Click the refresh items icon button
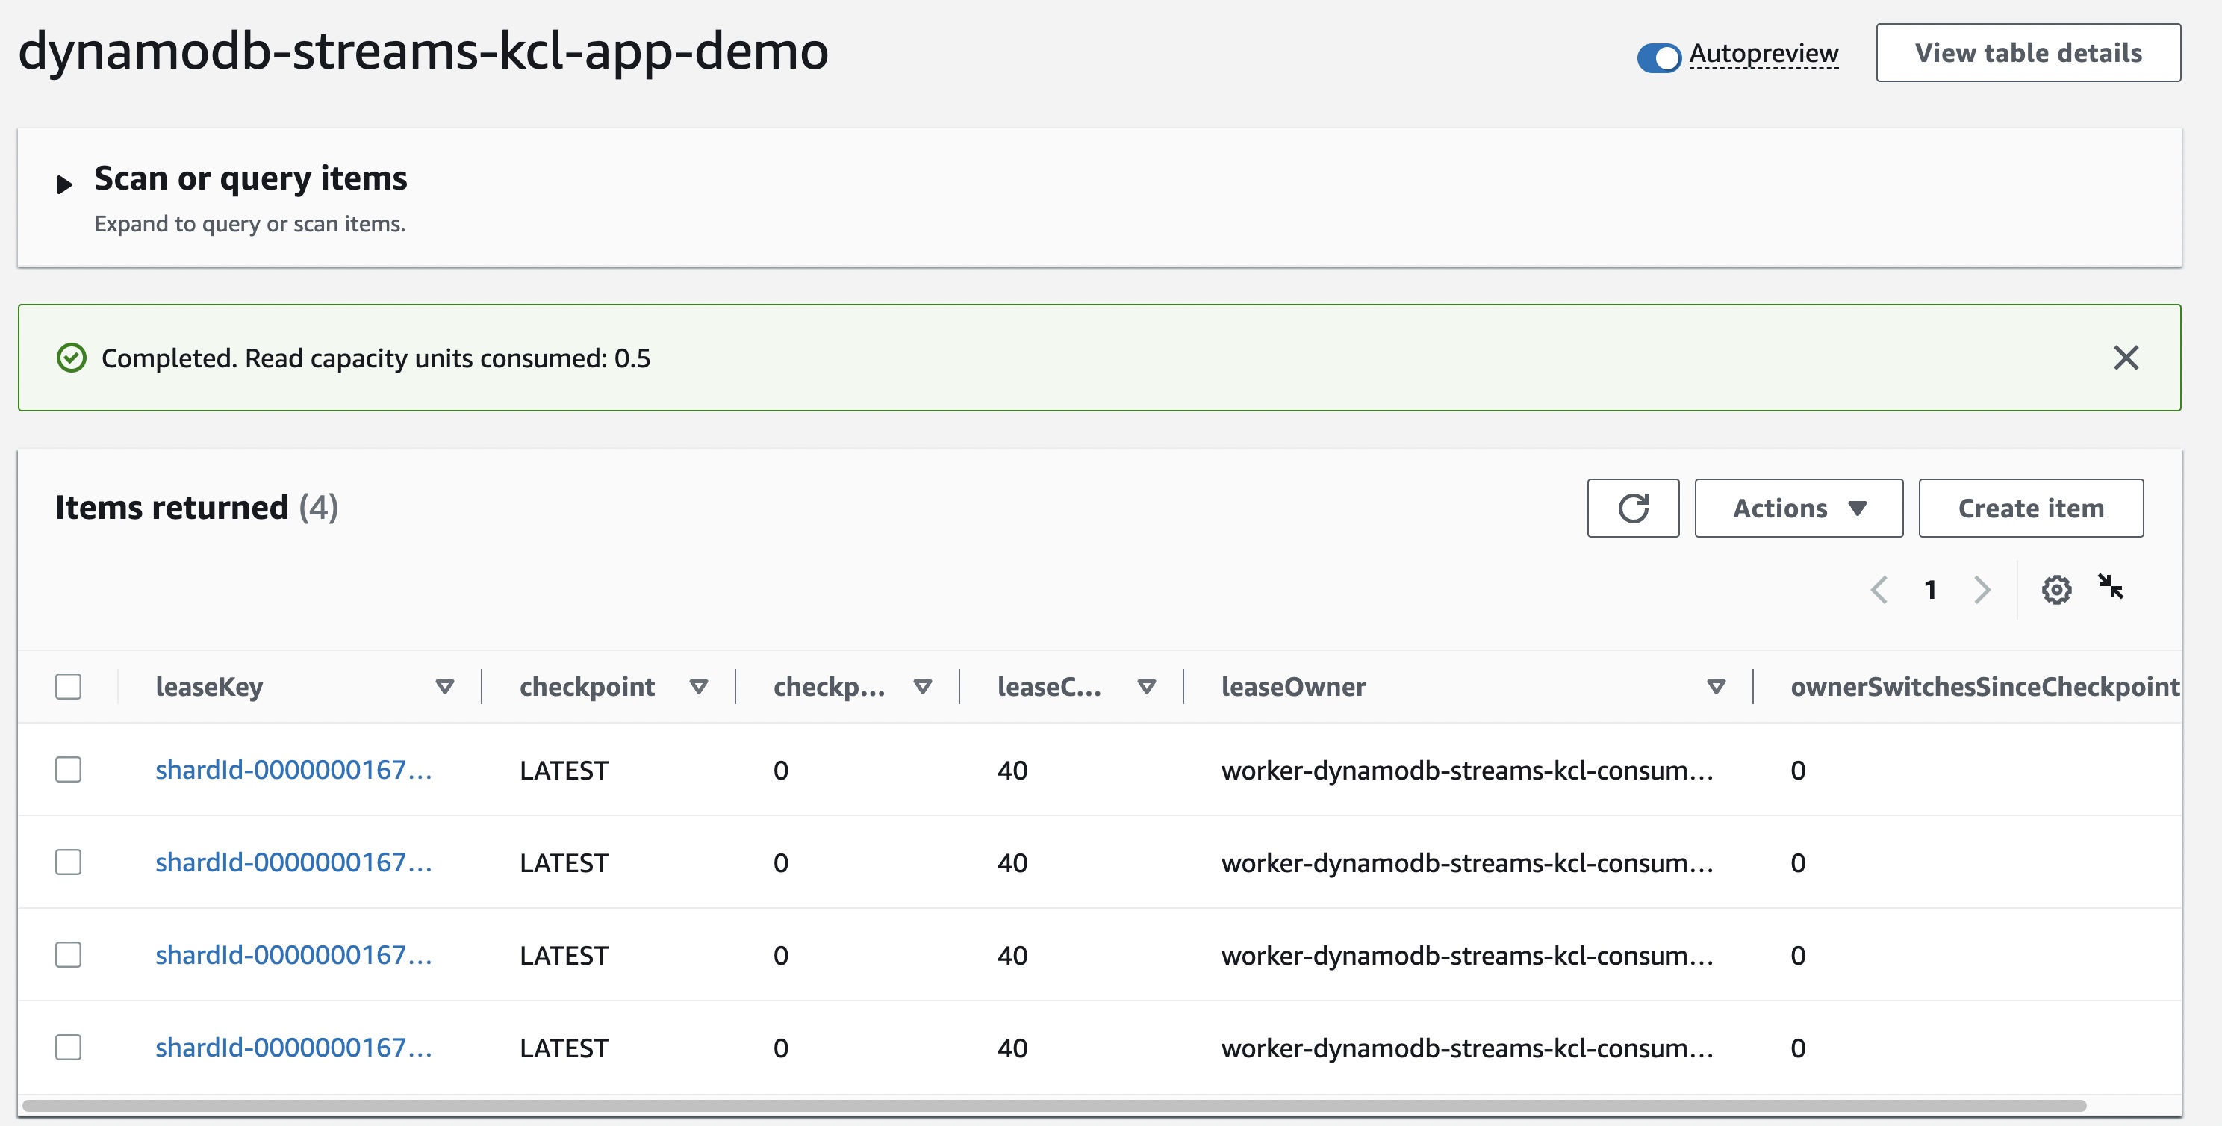Screen dimensions: 2222x1126 pyautogui.click(x=1632, y=508)
